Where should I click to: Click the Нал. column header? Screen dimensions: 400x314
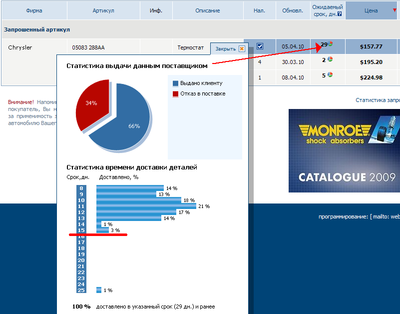click(260, 10)
